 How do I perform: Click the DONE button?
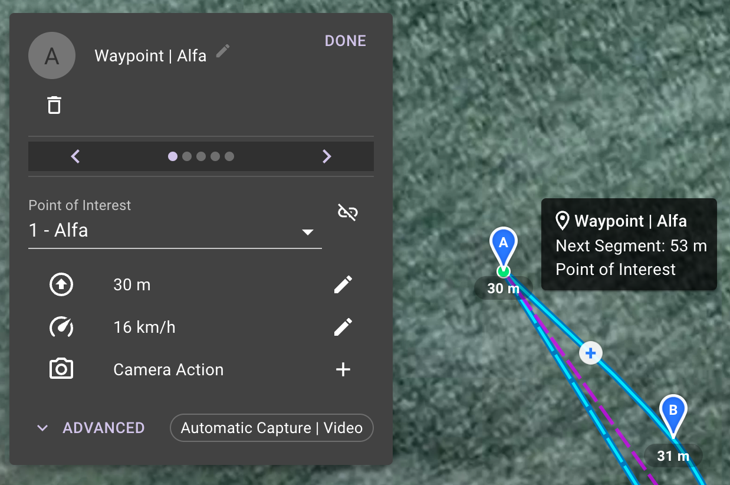(345, 41)
